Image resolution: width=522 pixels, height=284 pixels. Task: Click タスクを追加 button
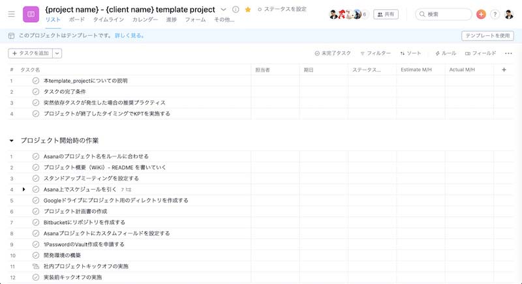point(30,53)
